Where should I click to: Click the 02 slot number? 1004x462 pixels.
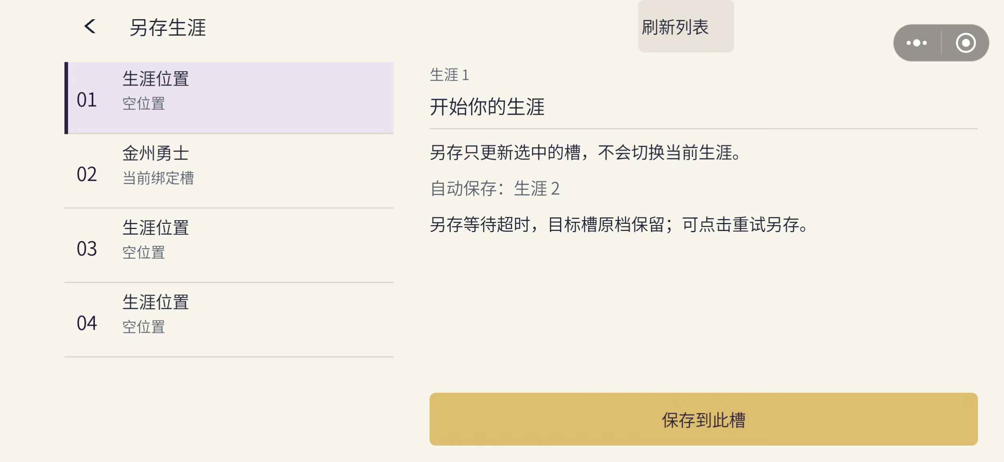tap(87, 174)
